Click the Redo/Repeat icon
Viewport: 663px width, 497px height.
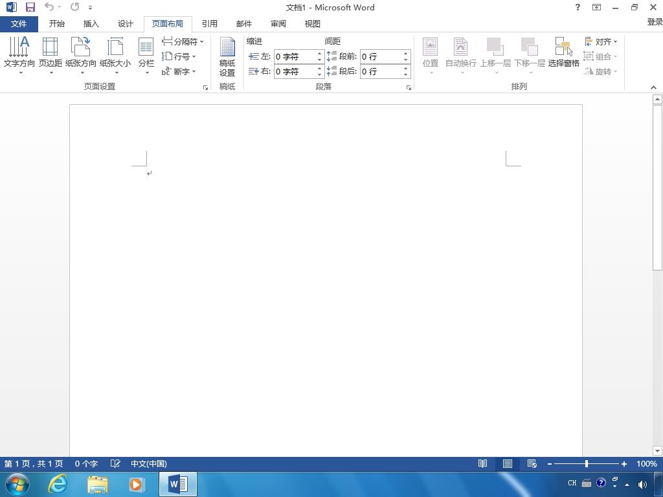[75, 7]
